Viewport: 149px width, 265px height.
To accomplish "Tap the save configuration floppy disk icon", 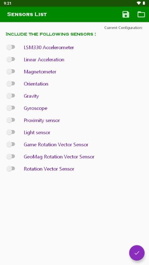I will (126, 14).
